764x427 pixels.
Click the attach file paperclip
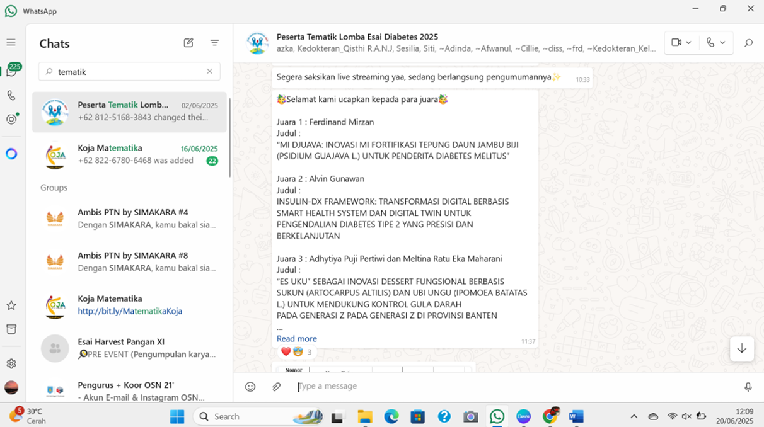[x=276, y=387]
